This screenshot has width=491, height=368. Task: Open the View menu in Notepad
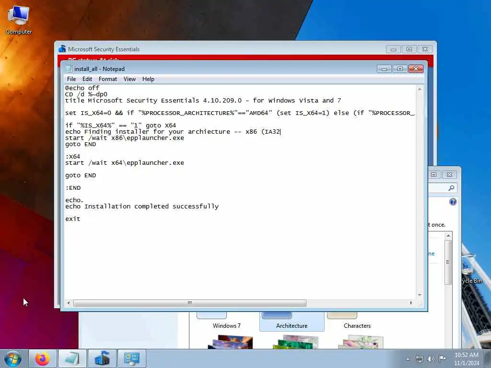click(x=129, y=79)
